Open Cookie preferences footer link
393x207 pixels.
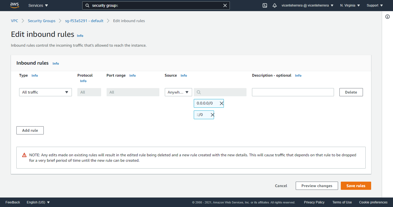(373, 202)
